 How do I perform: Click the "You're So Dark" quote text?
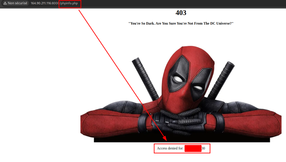(181, 24)
